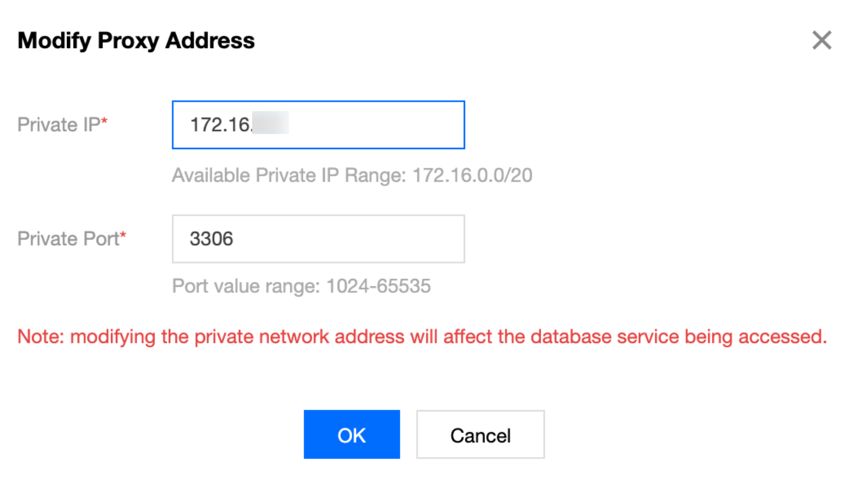Screen dimensions: 853x480
Task: Click the Available Private IP Range hint
Action: click(352, 176)
